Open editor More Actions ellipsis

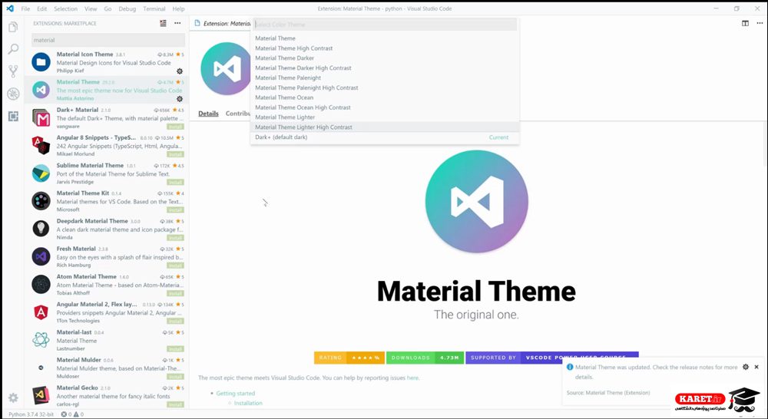pos(760,23)
